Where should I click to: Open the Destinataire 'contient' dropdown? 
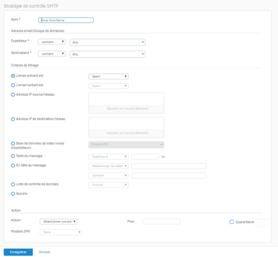click(52, 54)
